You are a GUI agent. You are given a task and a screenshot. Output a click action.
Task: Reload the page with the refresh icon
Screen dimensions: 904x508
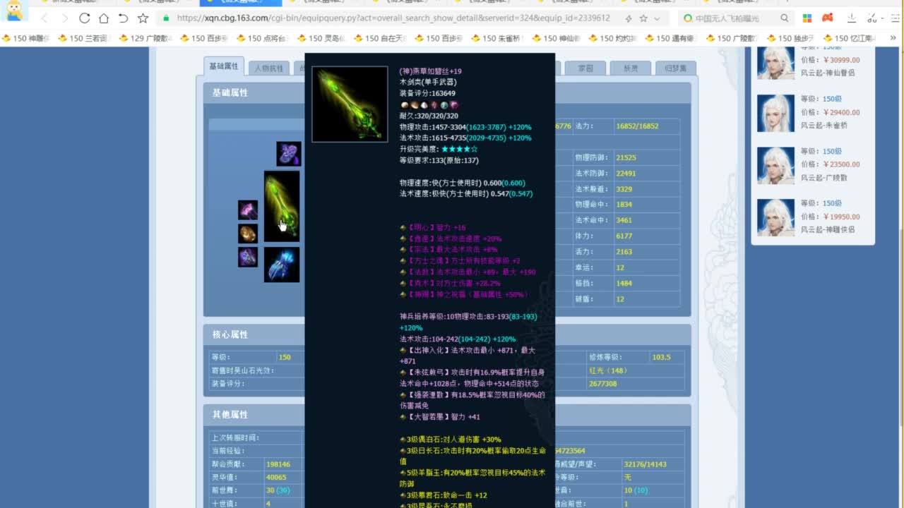pyautogui.click(x=85, y=18)
